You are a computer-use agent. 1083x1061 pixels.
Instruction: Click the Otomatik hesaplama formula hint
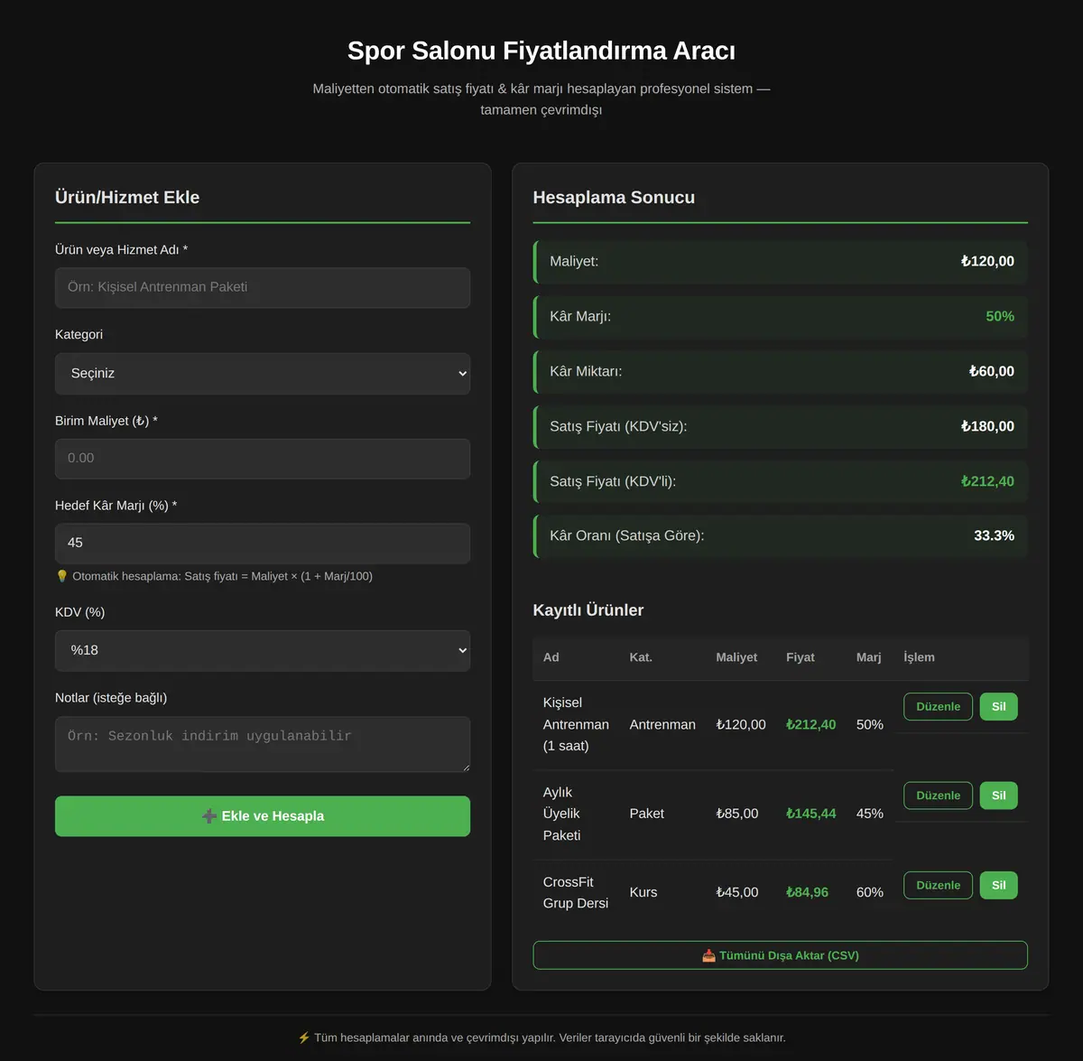[214, 576]
